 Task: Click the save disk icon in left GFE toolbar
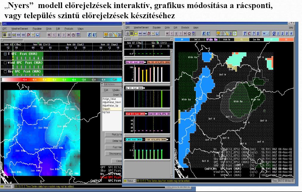click(x=38, y=35)
